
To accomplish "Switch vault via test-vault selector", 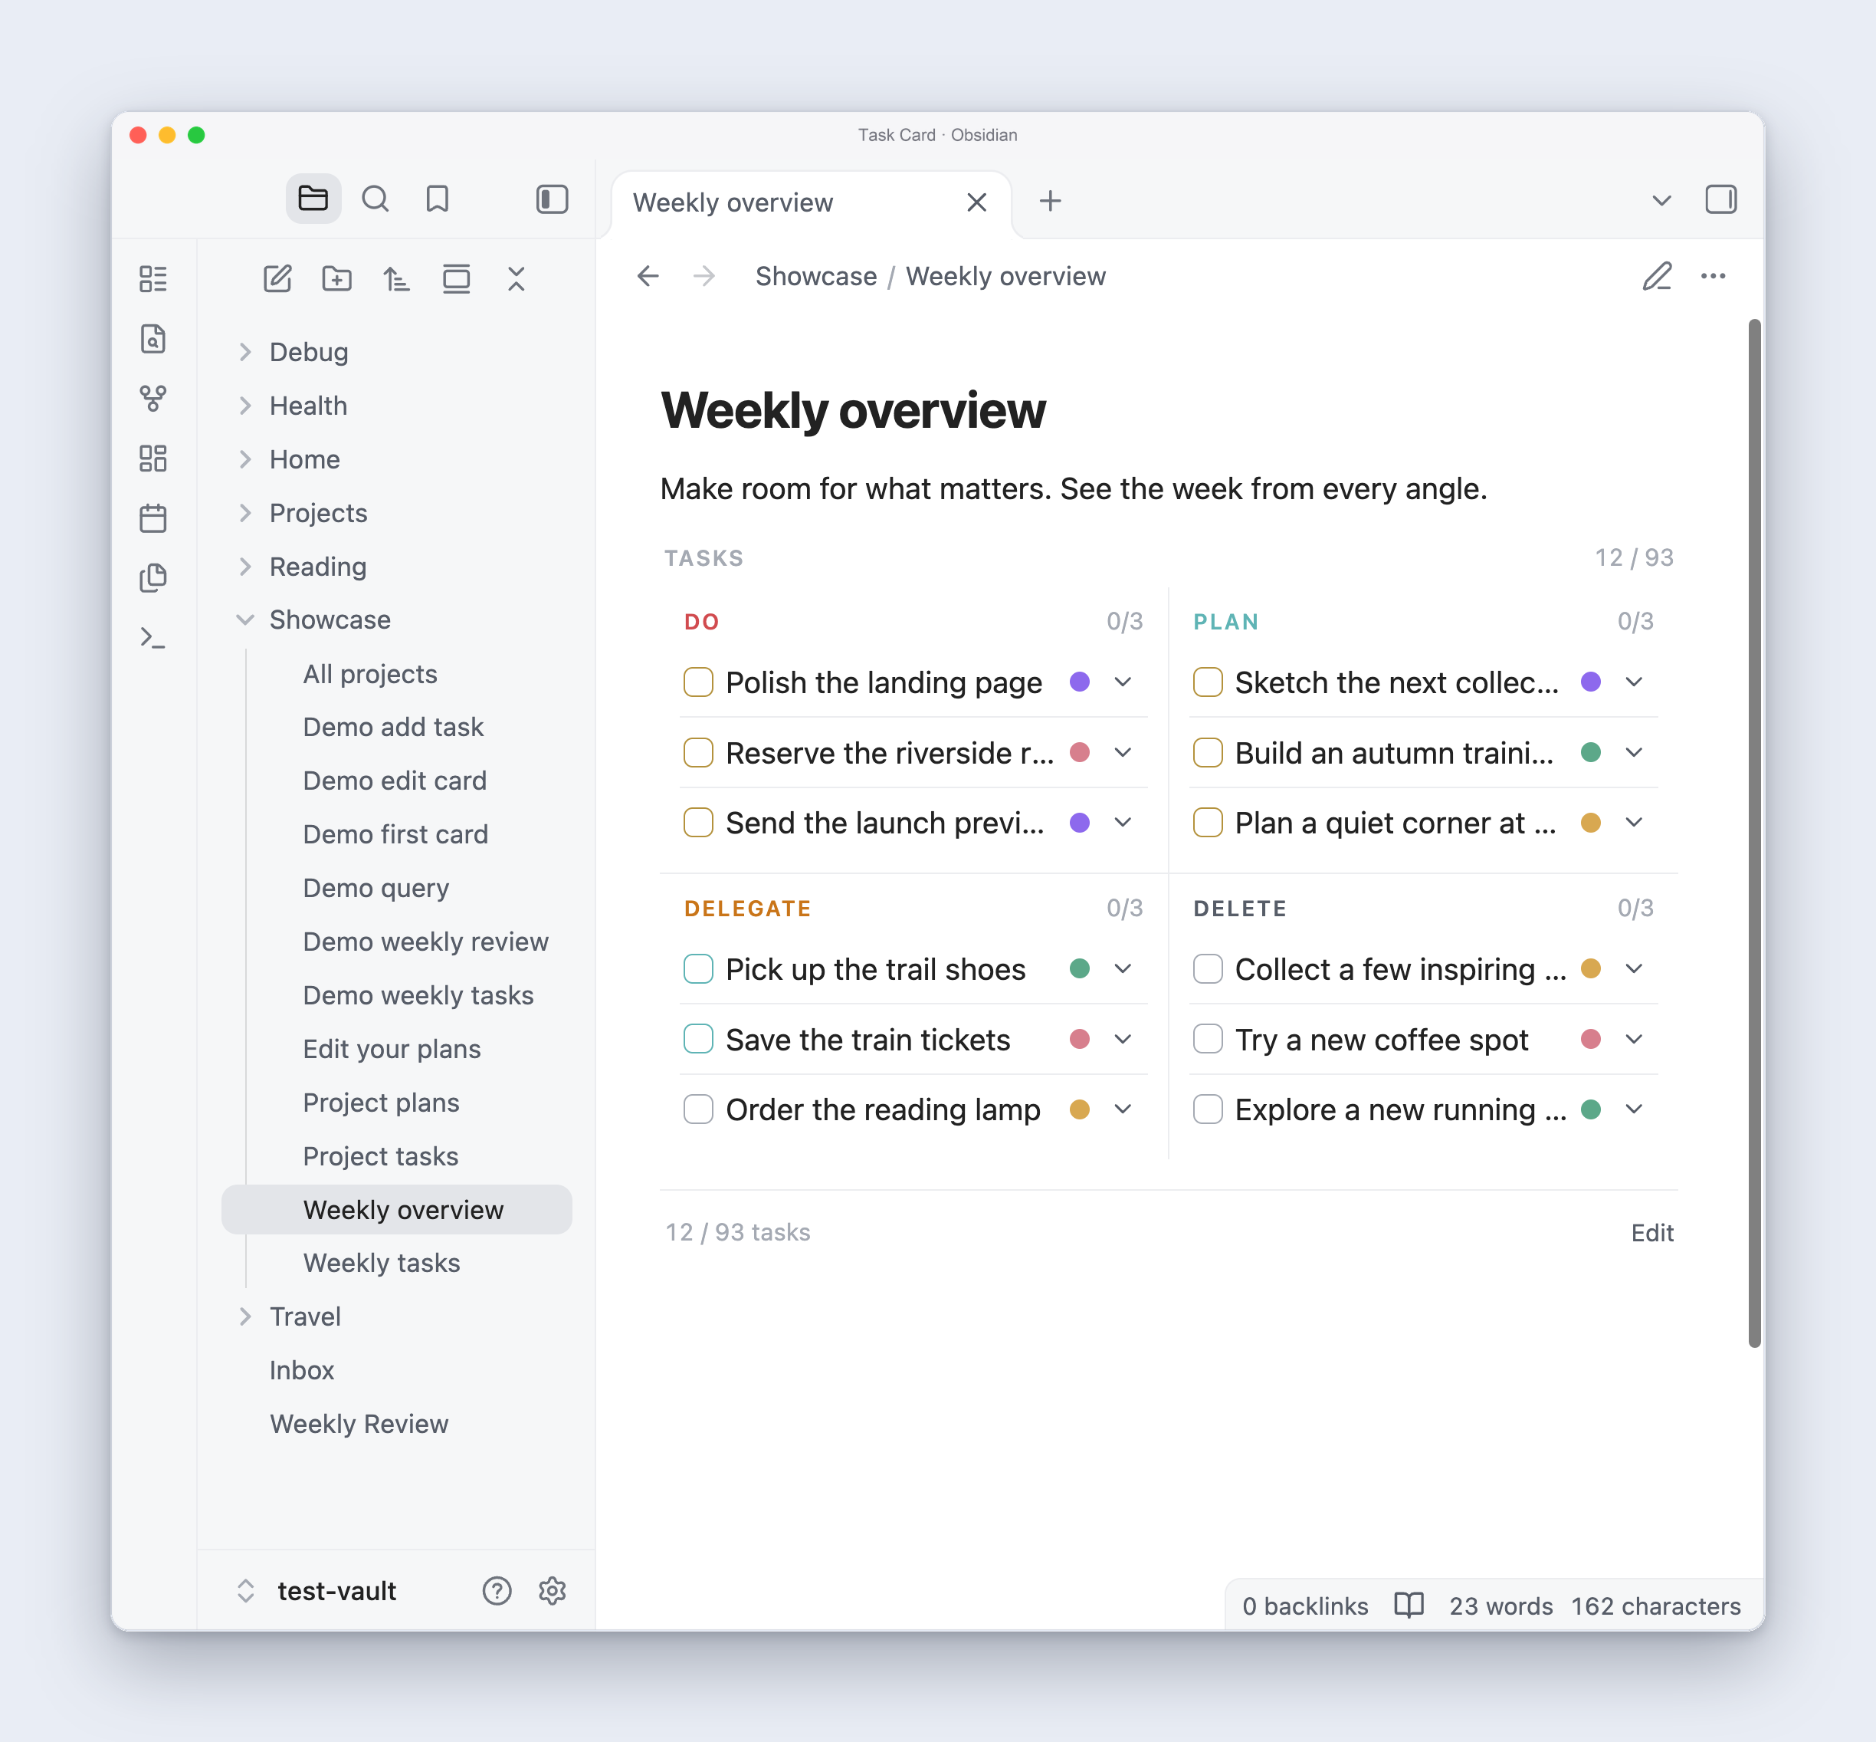I will [x=317, y=1590].
